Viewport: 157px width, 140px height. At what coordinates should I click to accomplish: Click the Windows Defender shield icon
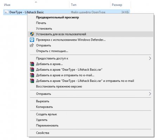[32, 40]
